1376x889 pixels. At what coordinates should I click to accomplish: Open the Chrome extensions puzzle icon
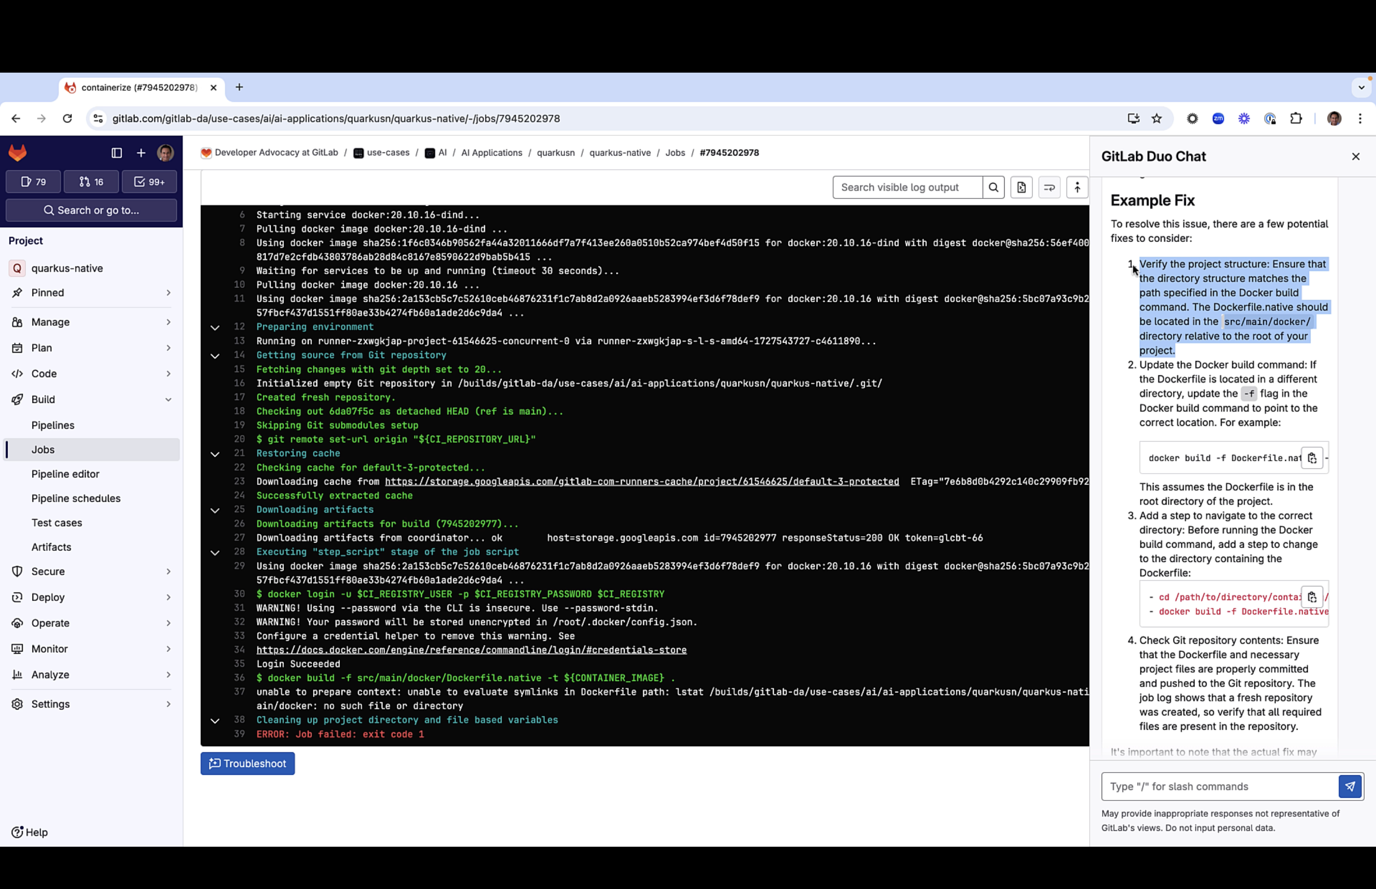pyautogui.click(x=1296, y=118)
